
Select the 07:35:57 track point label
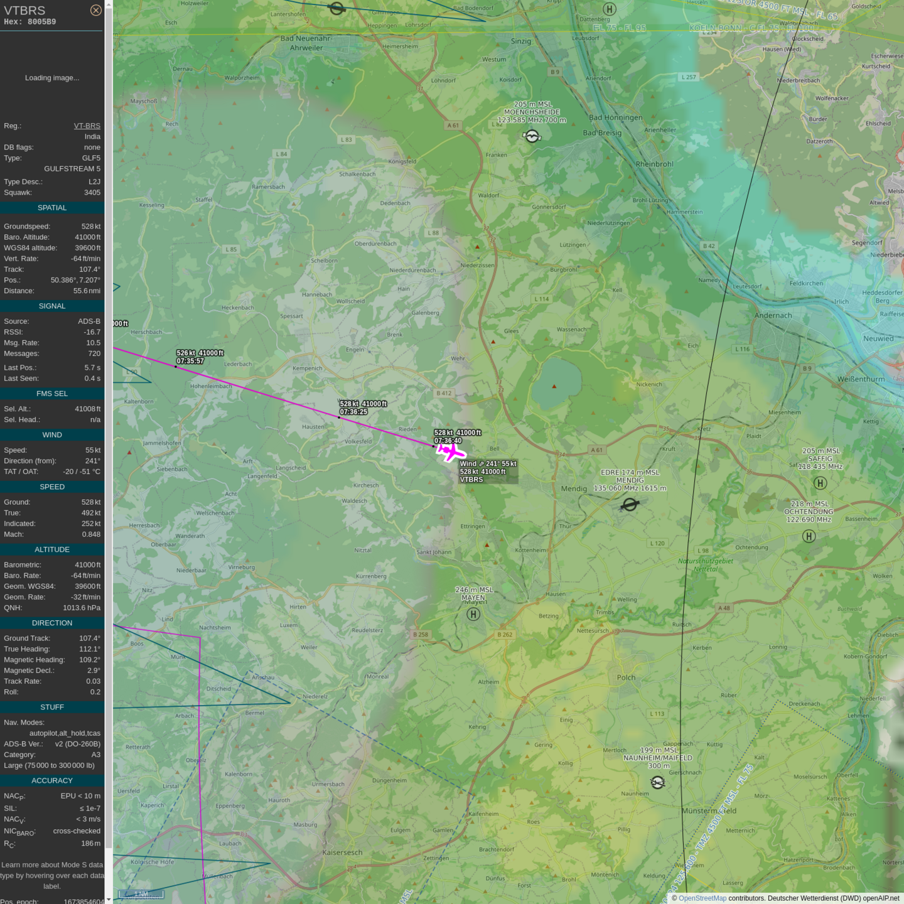coord(200,357)
